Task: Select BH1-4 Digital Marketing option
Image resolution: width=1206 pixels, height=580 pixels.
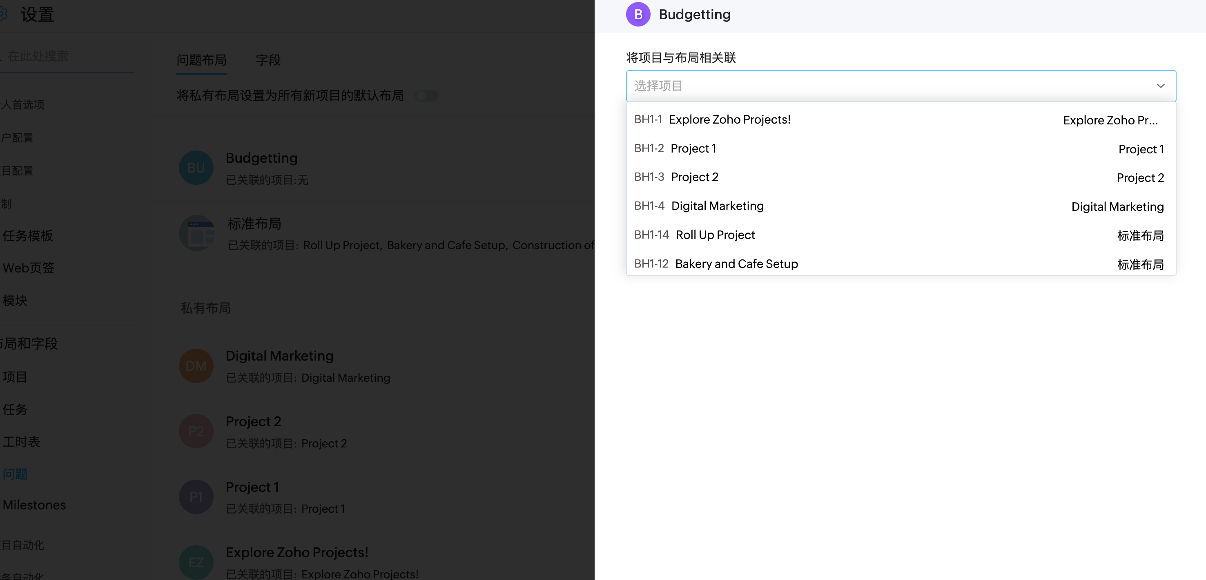Action: [717, 206]
